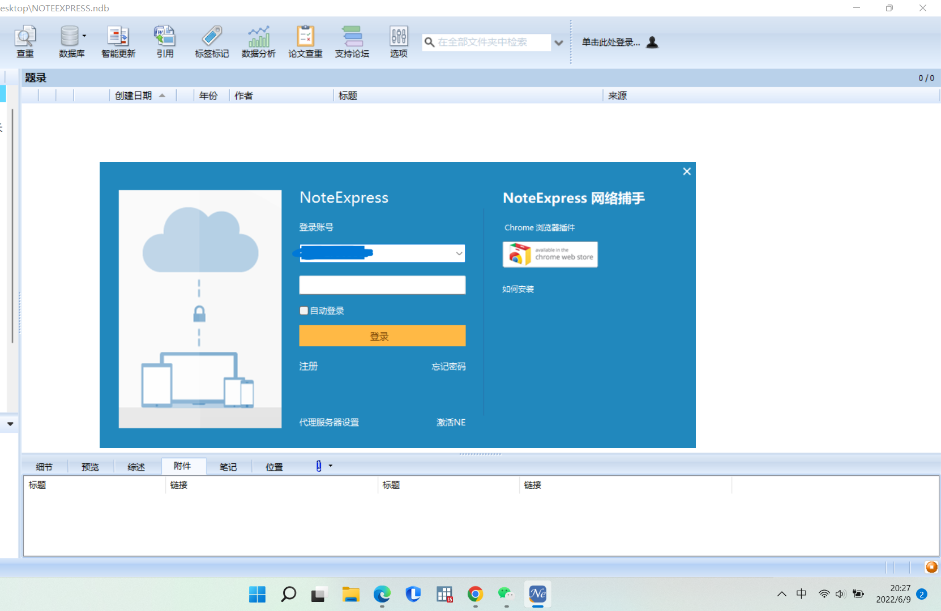Click the orange status icon at bottom right
941x611 pixels.
click(x=931, y=567)
